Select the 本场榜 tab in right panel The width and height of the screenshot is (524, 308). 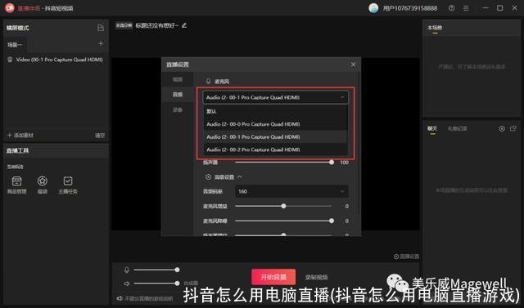click(x=435, y=28)
